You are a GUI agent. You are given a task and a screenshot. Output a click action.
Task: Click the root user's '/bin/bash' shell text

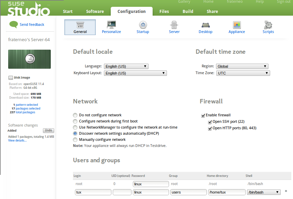(255, 184)
